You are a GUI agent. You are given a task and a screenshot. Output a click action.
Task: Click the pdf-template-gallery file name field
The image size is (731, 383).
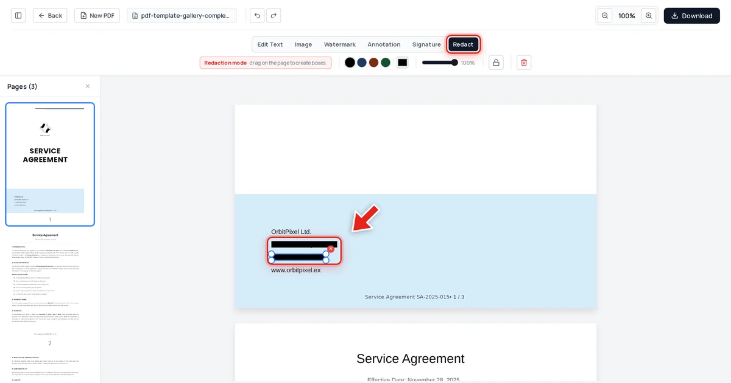click(x=182, y=16)
